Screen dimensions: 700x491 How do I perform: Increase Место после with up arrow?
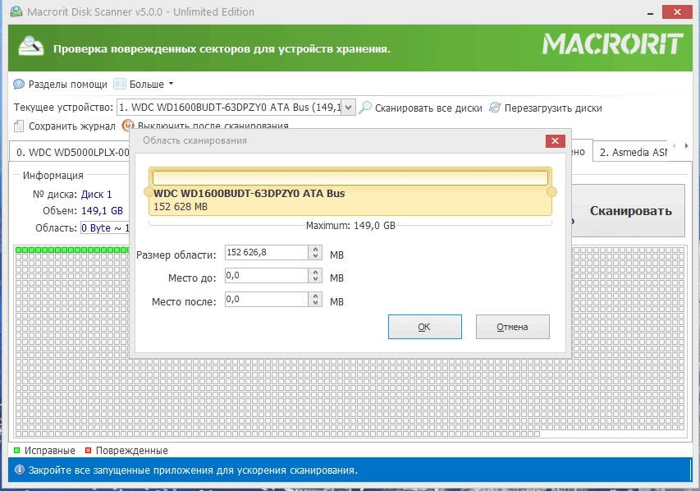click(x=315, y=296)
